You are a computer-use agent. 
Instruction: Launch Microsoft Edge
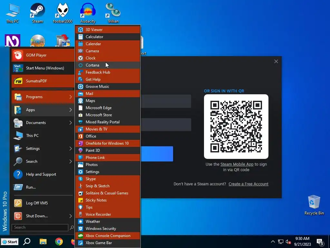click(x=108, y=108)
